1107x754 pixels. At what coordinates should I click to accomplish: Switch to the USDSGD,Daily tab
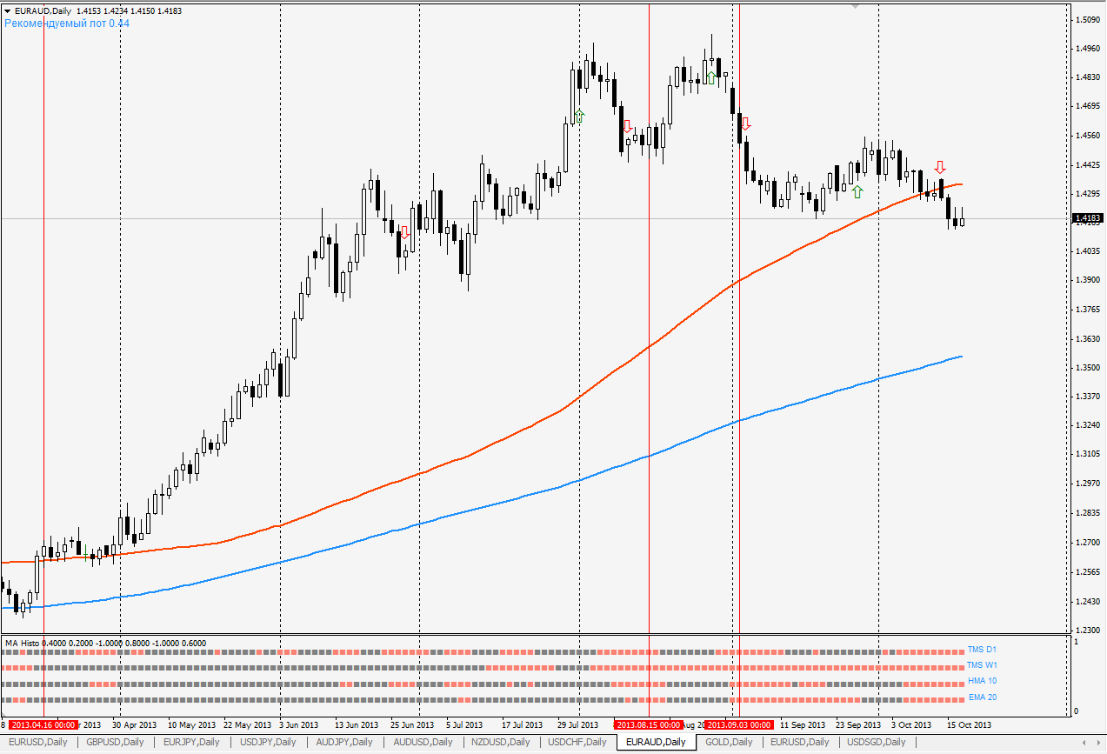tap(877, 742)
